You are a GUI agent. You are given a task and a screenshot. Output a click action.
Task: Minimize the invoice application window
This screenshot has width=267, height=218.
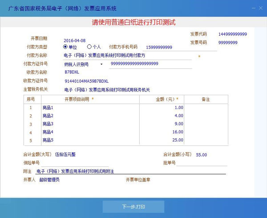pos(252,8)
